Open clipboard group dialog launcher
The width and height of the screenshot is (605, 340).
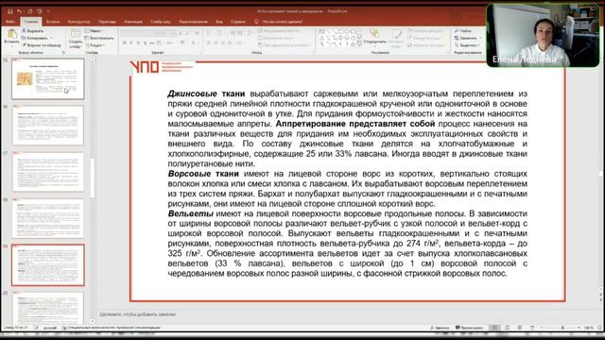(x=63, y=53)
